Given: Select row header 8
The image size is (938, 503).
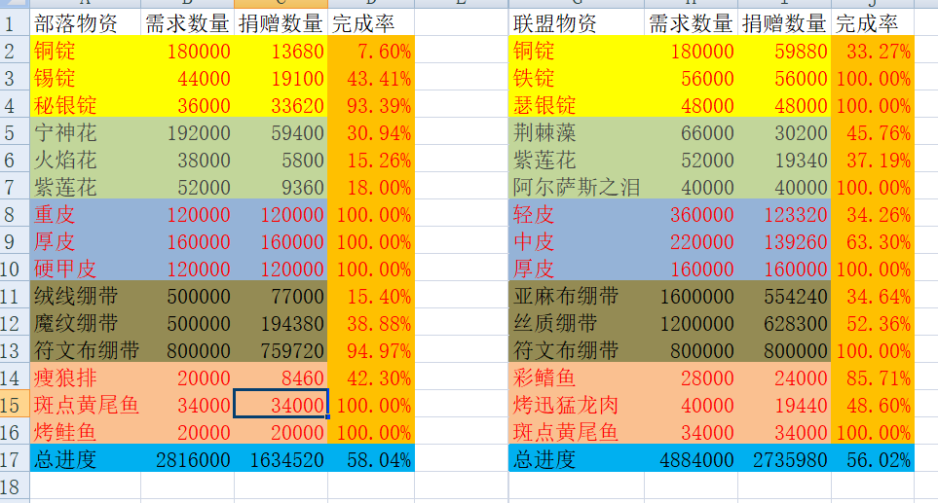Looking at the screenshot, I should (x=14, y=214).
